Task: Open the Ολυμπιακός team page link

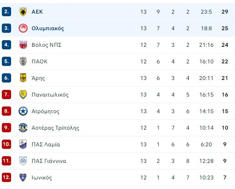Action: 48,28
